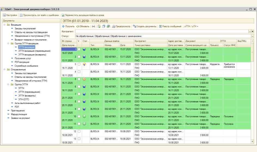
Task: Collapse the Отправленные tree folder
Action: (5, 69)
